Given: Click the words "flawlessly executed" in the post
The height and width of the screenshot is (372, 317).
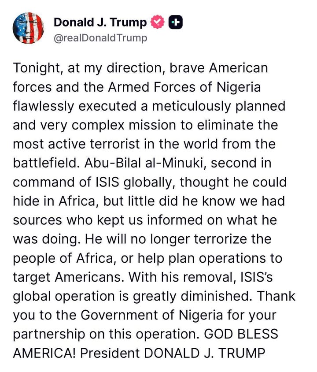Looking at the screenshot, I should pos(75,106).
